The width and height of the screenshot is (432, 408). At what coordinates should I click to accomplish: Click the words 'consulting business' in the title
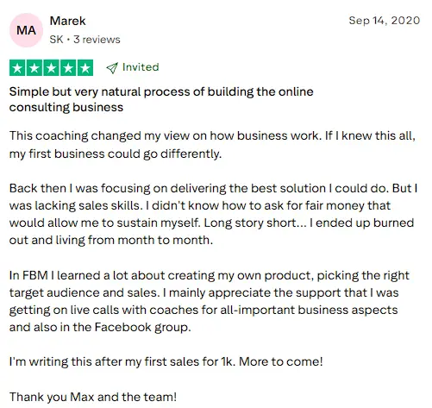click(x=66, y=107)
